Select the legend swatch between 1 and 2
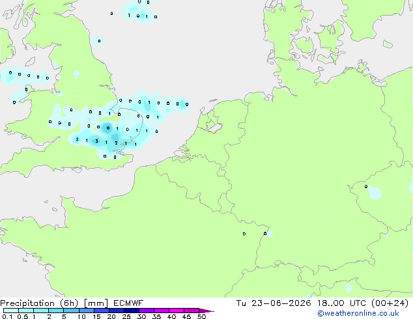Image resolution: width=413 pixels, height=319 pixels. point(41,311)
